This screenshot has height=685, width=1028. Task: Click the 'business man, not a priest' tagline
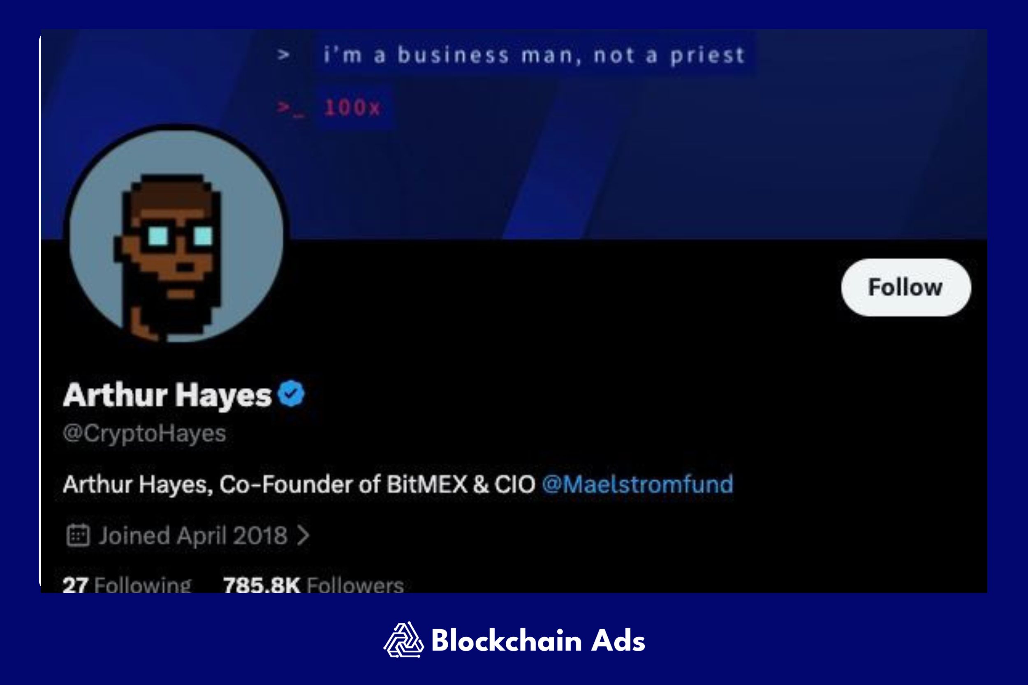click(534, 56)
